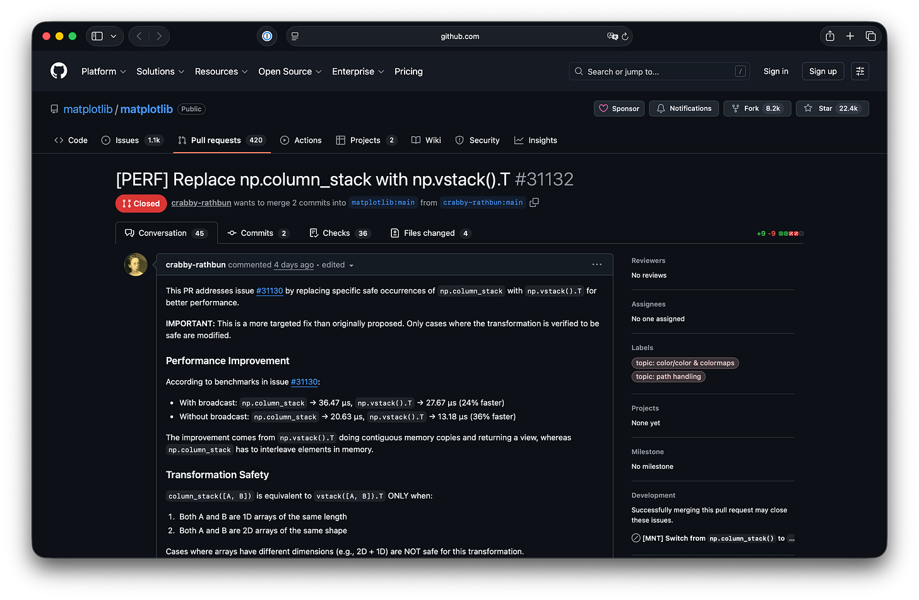Open the Projects tab

click(x=366, y=140)
